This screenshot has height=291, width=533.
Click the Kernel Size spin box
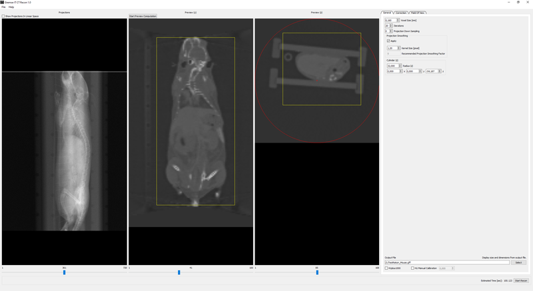[x=394, y=48]
